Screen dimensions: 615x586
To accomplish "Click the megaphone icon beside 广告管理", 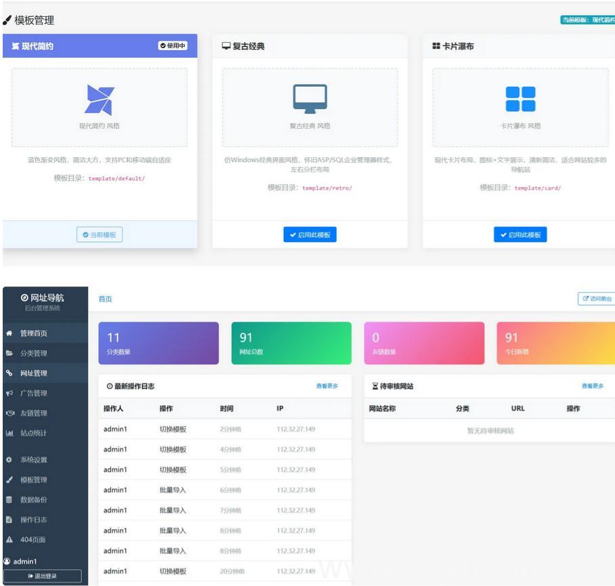I will point(9,393).
